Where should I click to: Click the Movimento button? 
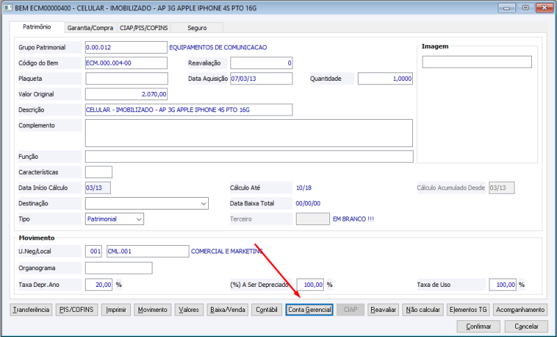coord(152,310)
